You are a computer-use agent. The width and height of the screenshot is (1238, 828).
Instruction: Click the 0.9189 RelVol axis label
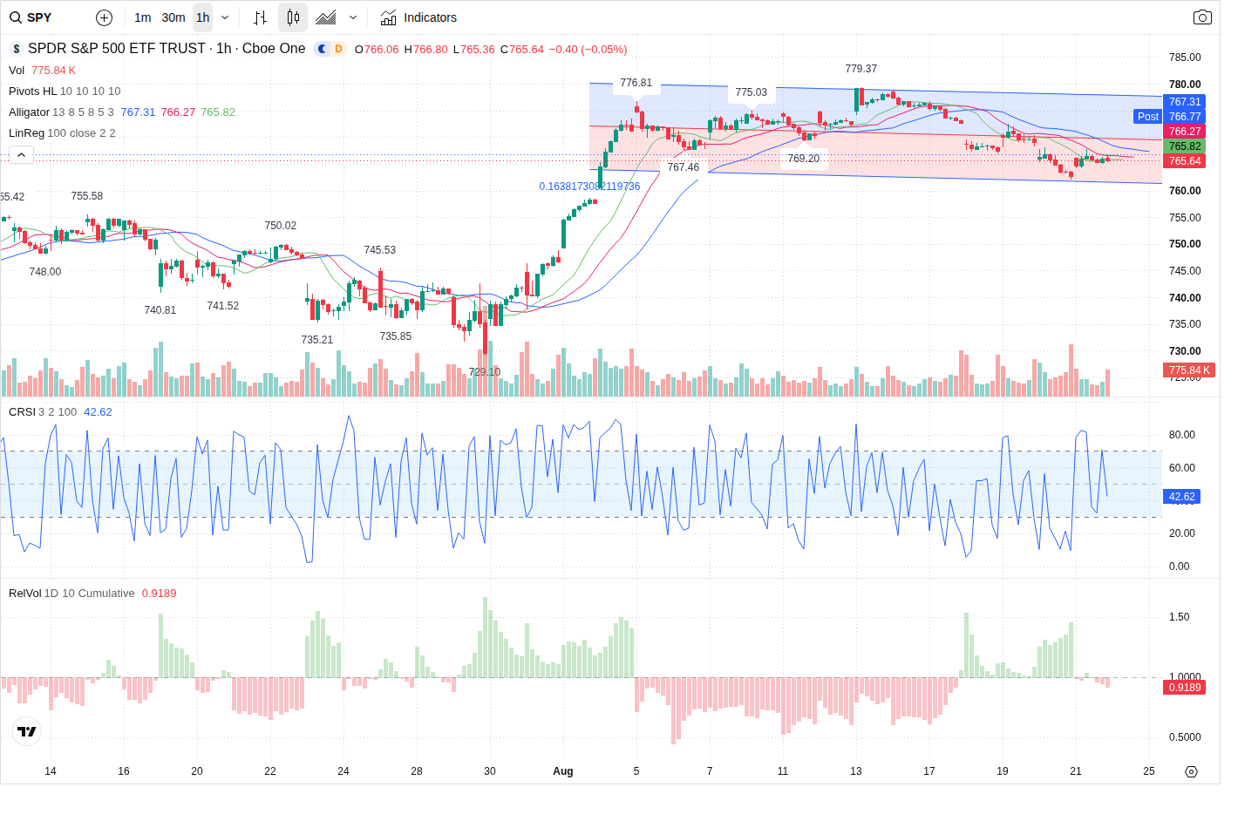[1184, 688]
